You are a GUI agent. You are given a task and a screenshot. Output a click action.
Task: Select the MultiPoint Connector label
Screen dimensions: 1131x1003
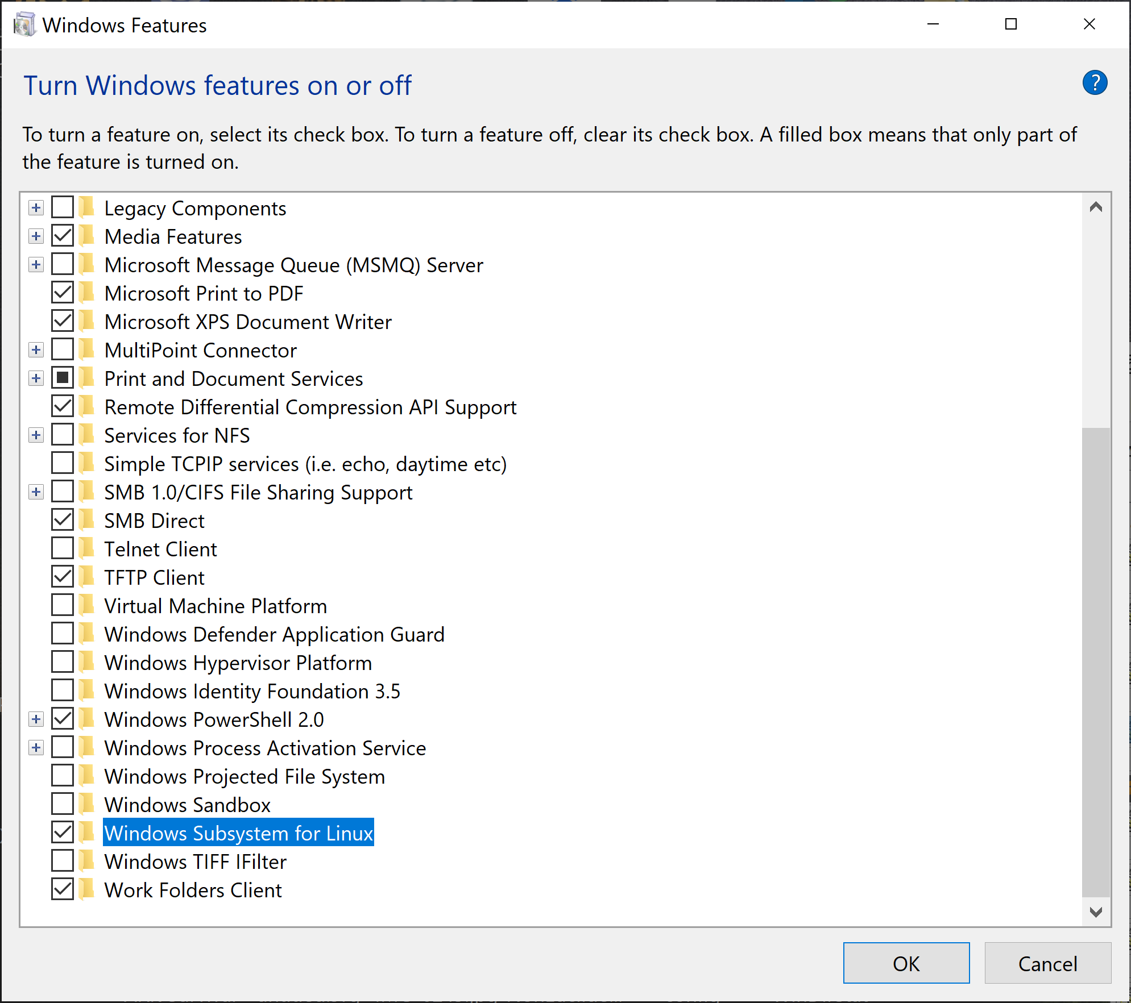[x=201, y=350]
